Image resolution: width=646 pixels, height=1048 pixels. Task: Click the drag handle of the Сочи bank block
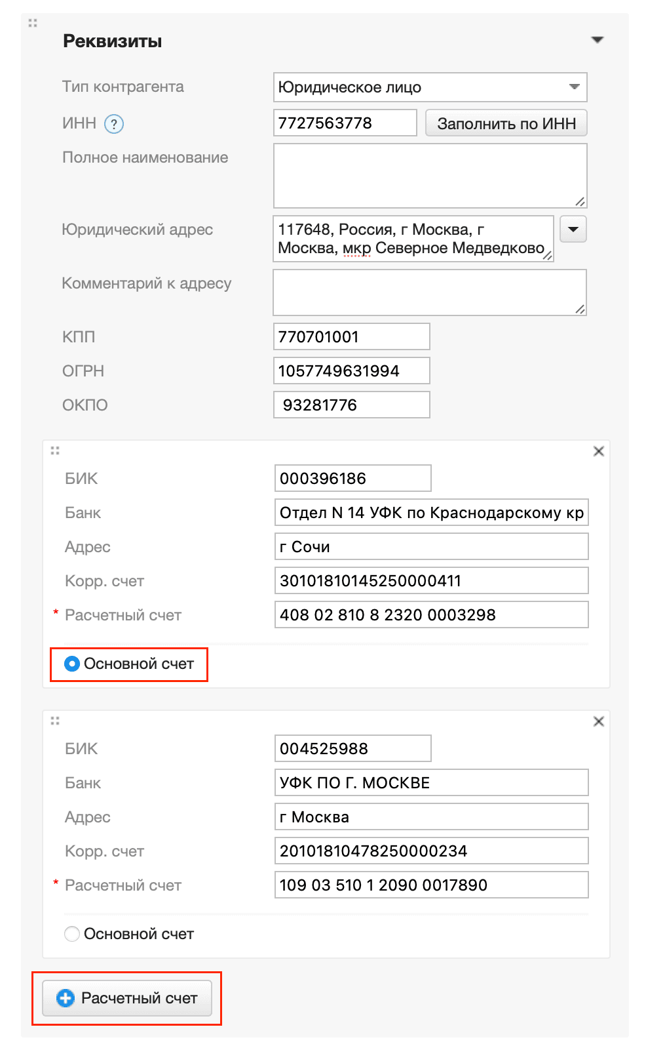55,451
